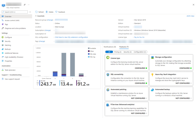The height and width of the screenshot is (118, 196).
Task: Click the SQL data legend swatch
Action: point(89,54)
